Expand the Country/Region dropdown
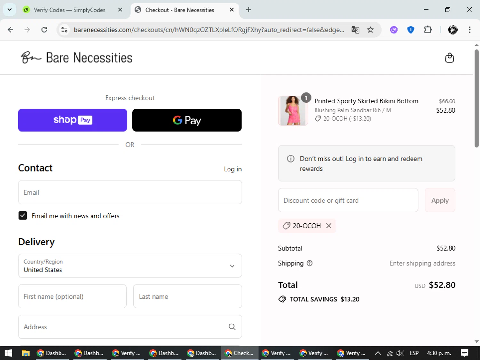The height and width of the screenshot is (360, 480). coord(130,266)
